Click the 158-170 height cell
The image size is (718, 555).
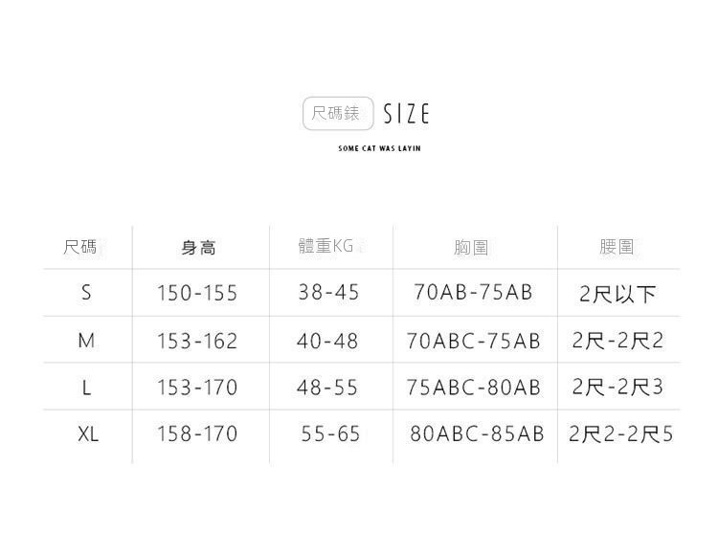(x=197, y=434)
